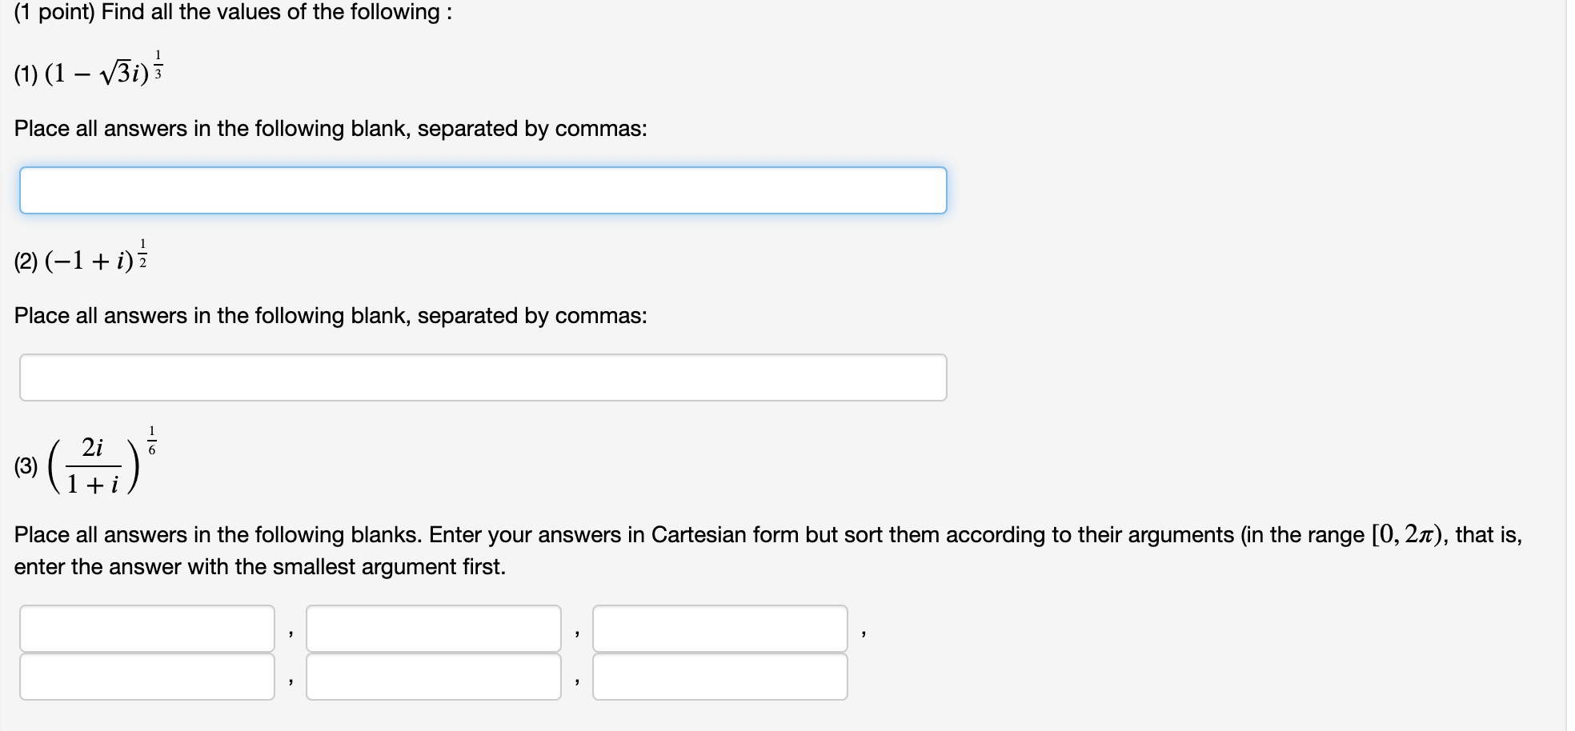Click the instruction text below expression (1)
This screenshot has height=731, width=1575.
(x=331, y=129)
